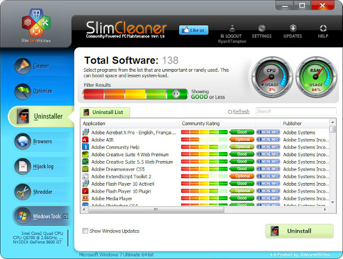This screenshot has width=343, height=259.
Task: Click the Adobe Dreamweaver CS5 icon
Action: [85, 169]
